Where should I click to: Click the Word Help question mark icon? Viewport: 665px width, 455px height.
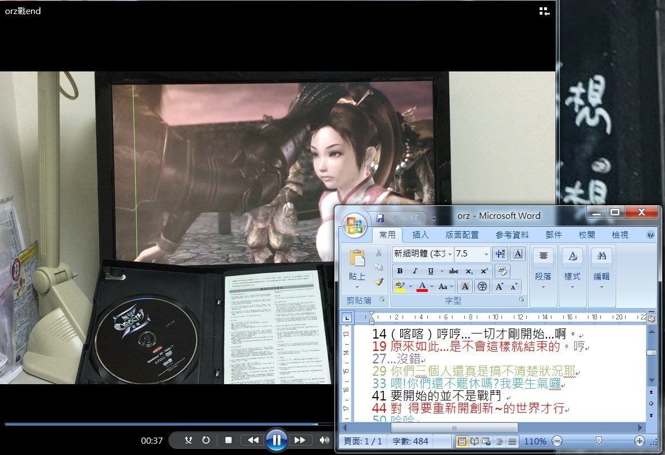[650, 235]
